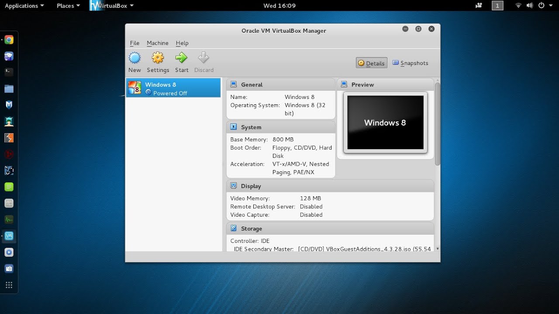This screenshot has width=559, height=314.
Task: Open the system monitor in dock
Action: click(9, 219)
